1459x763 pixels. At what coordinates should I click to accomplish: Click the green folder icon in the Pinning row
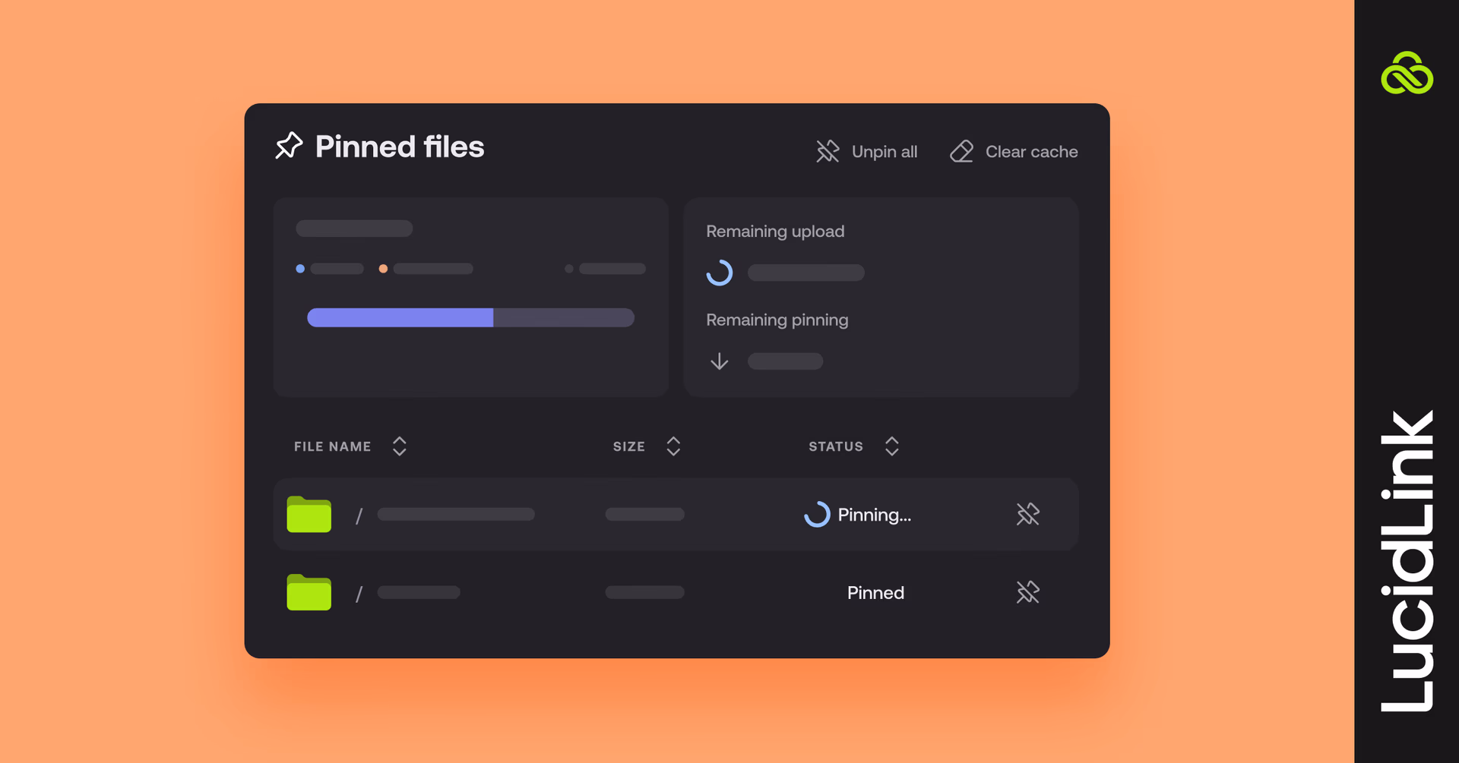pyautogui.click(x=308, y=515)
